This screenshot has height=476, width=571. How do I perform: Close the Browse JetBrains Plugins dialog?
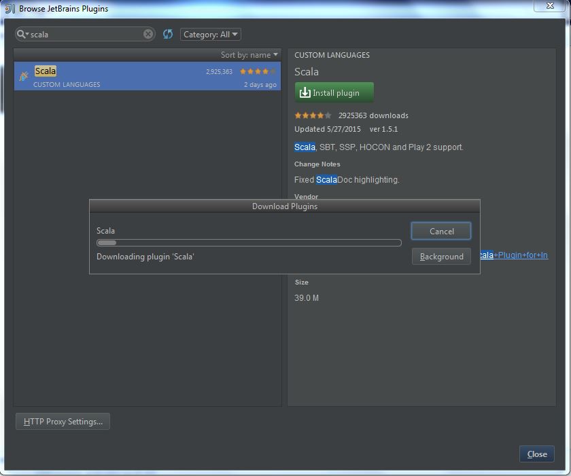(x=537, y=454)
